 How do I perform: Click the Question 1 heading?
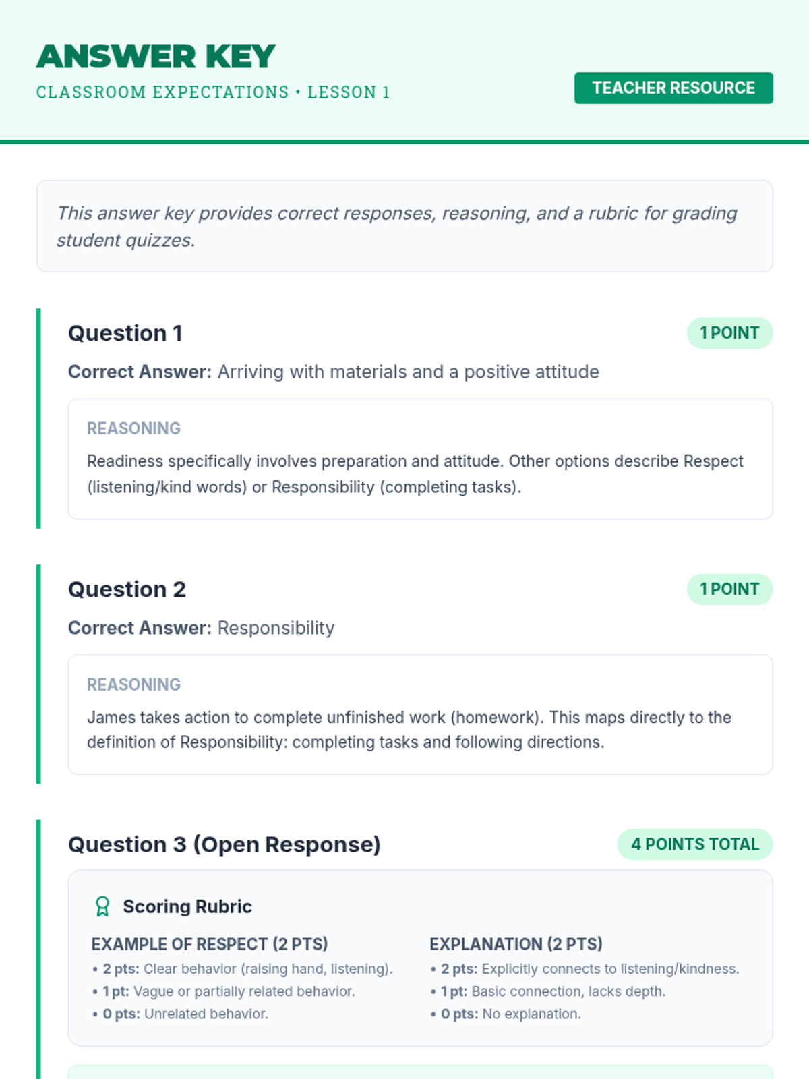point(125,333)
